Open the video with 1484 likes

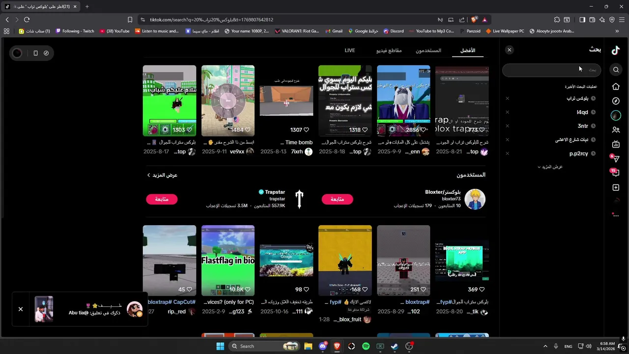point(228,101)
